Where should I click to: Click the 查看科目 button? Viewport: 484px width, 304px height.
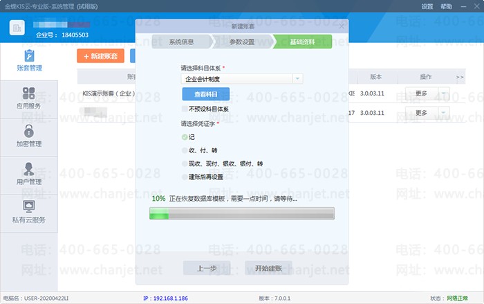pyautogui.click(x=205, y=94)
